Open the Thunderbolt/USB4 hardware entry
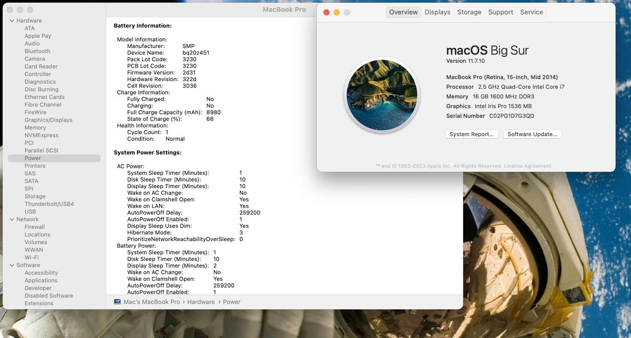The image size is (631, 338). click(49, 204)
